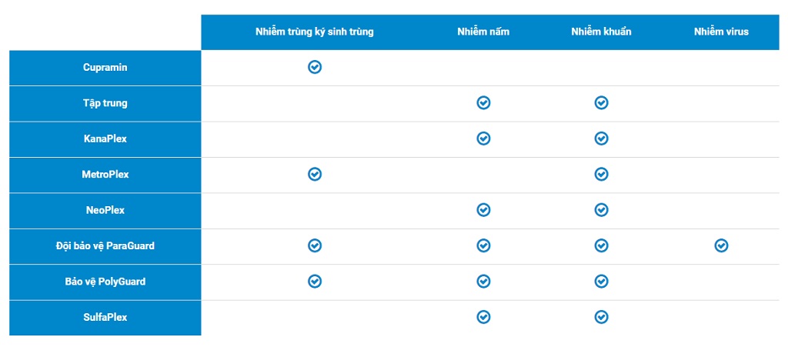Click the KanaPlex bacterial infection checkmark
This screenshot has width=788, height=347.
[601, 138]
